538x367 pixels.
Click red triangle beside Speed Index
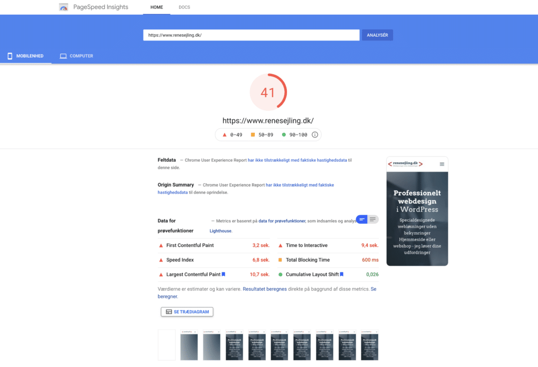coord(161,260)
